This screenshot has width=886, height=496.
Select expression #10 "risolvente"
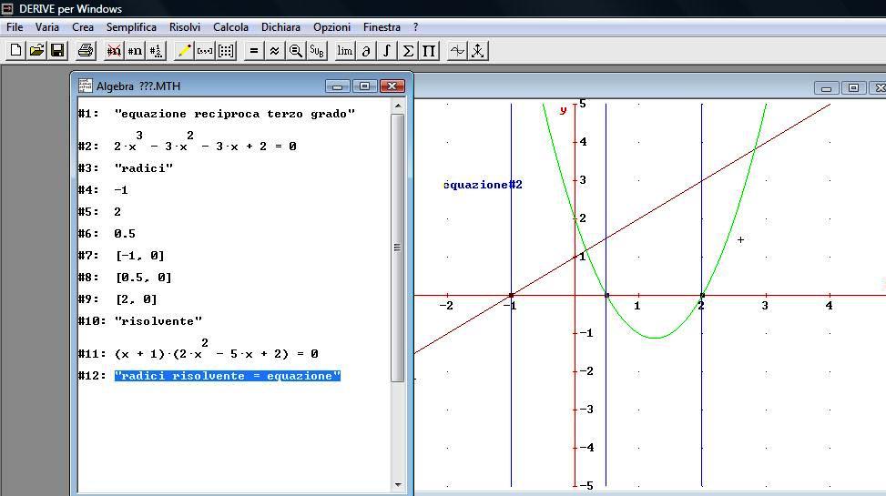coord(158,321)
